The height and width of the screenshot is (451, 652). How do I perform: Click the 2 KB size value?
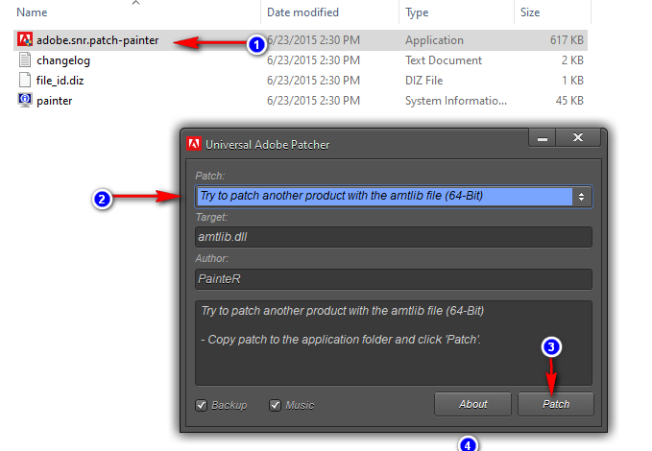point(572,60)
